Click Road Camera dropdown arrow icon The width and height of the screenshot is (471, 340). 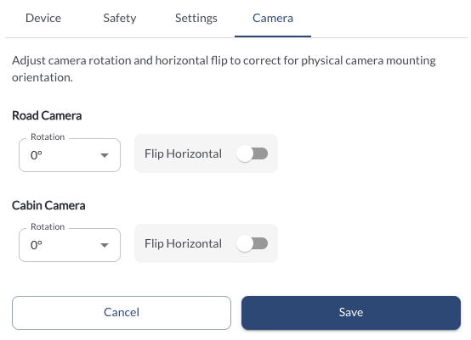coord(105,155)
